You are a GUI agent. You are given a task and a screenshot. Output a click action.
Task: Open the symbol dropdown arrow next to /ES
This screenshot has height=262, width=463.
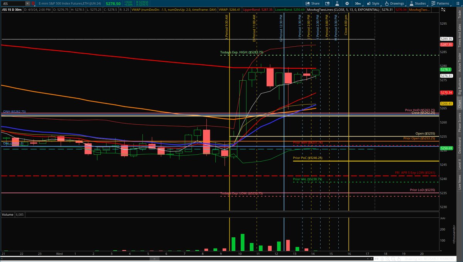coord(28,3)
